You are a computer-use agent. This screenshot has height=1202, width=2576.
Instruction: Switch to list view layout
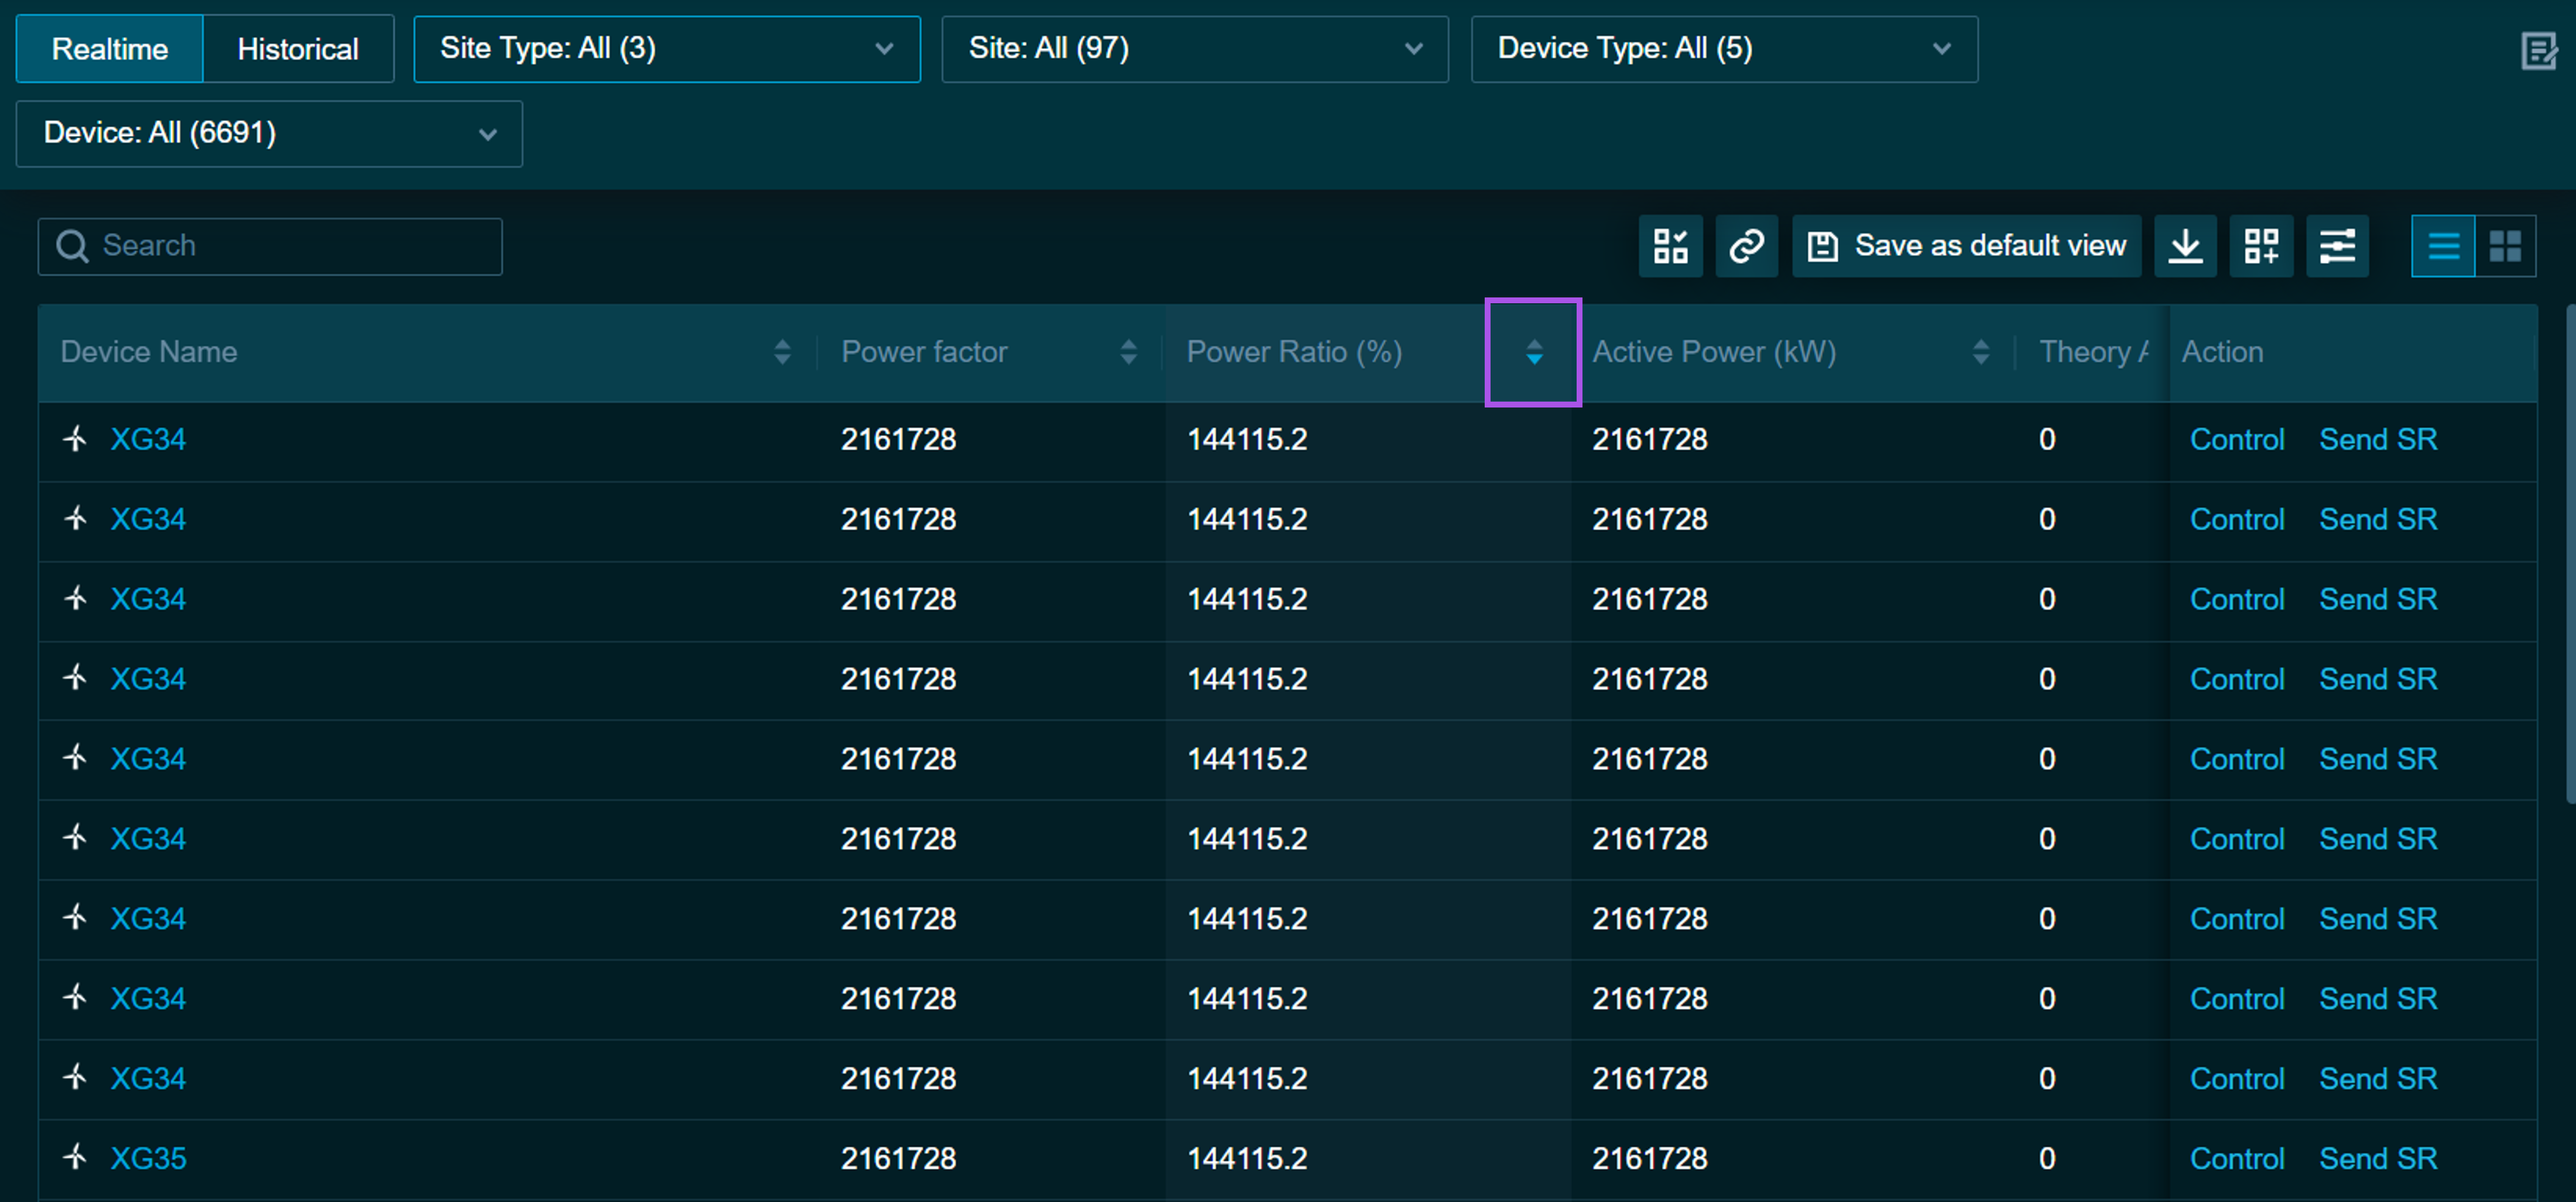(x=2443, y=246)
